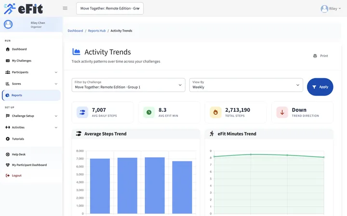Click the Logout exit icon
Viewport: 347px width, 216px height.
click(8, 176)
